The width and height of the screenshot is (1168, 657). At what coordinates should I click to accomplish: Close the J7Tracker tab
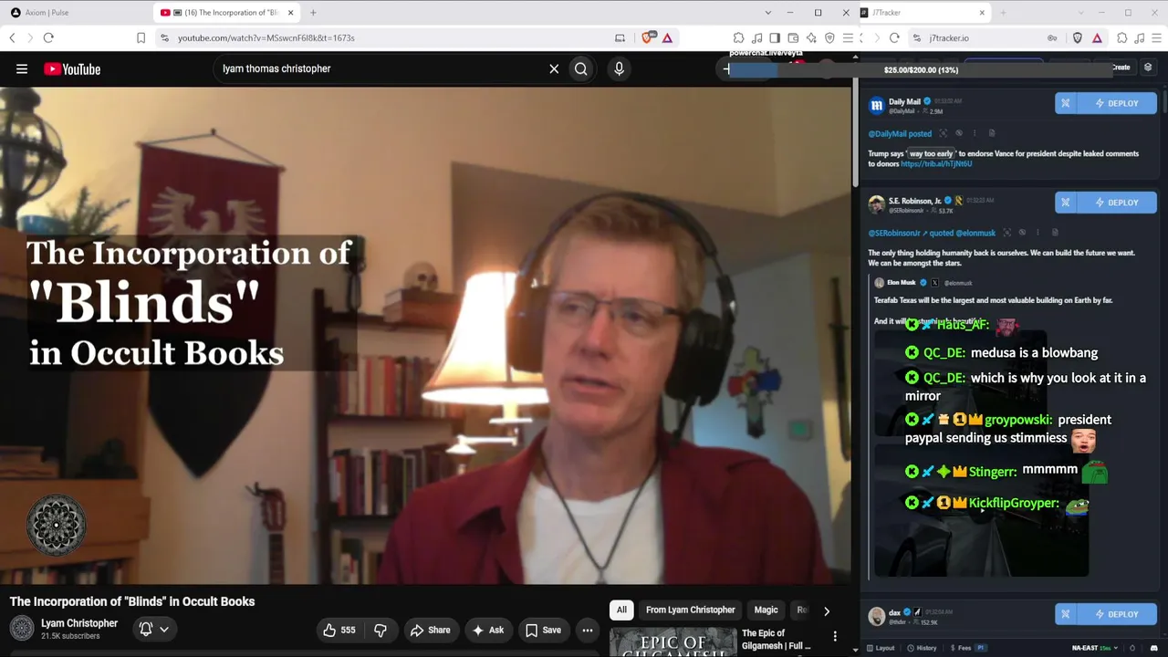(x=982, y=13)
